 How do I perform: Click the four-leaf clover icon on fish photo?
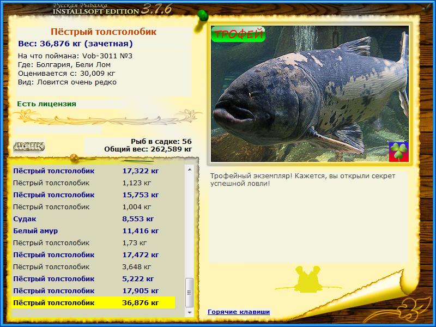399,152
